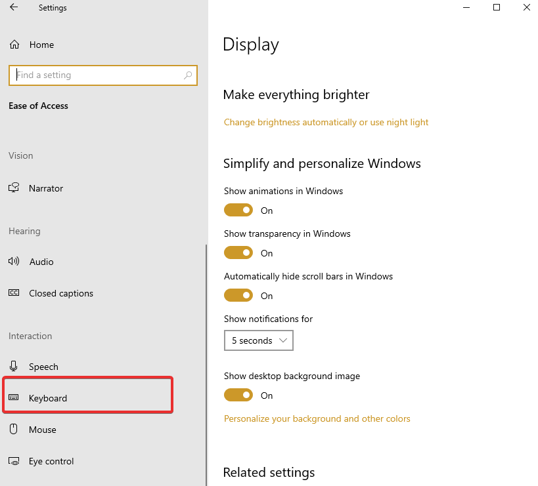
Task: Click the Find a setting search box
Action: [103, 75]
